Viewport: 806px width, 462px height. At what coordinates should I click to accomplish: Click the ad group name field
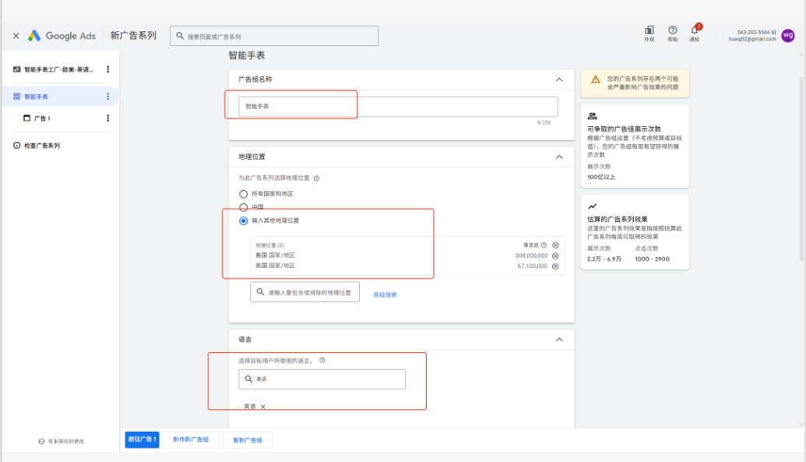[398, 107]
